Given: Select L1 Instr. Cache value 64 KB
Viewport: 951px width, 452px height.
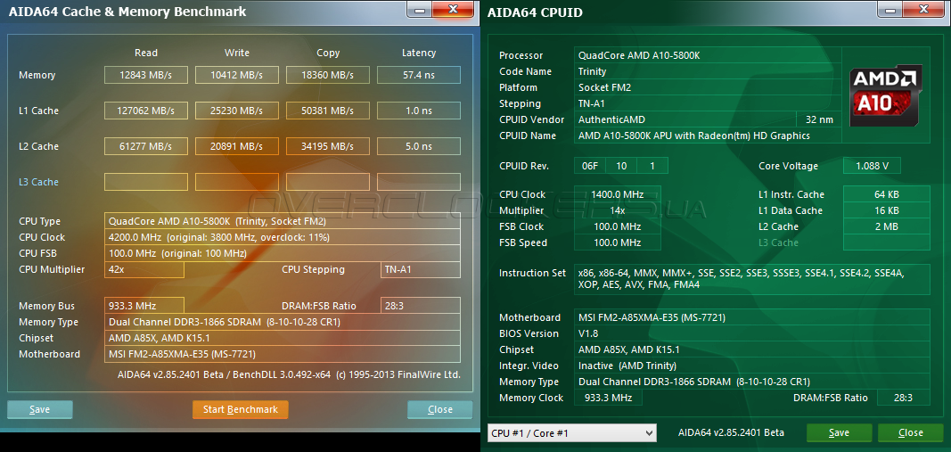Looking at the screenshot, I should click(x=886, y=194).
